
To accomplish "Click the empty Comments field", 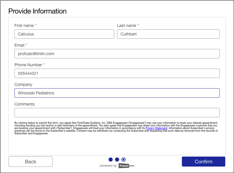I will [x=117, y=113].
